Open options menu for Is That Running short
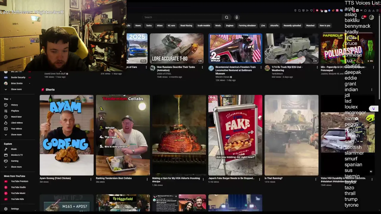The height and width of the screenshot is (214, 381). pyautogui.click(x=316, y=179)
